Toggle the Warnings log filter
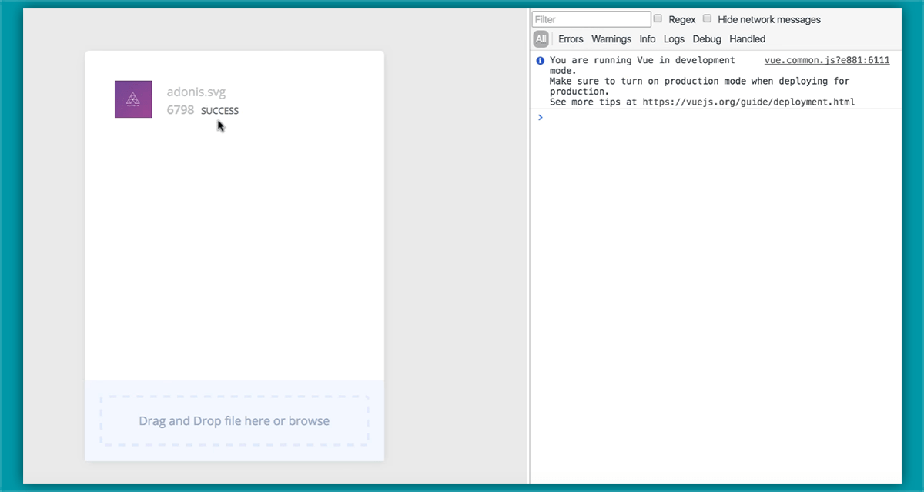Screen dimensions: 924x492 611,38
